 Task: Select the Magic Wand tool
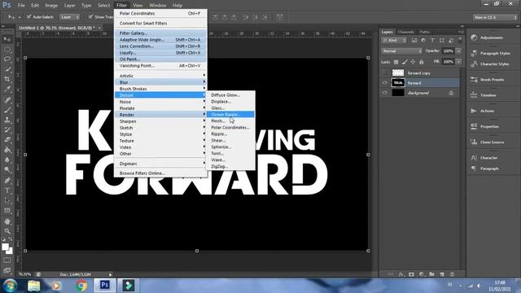(x=7, y=69)
